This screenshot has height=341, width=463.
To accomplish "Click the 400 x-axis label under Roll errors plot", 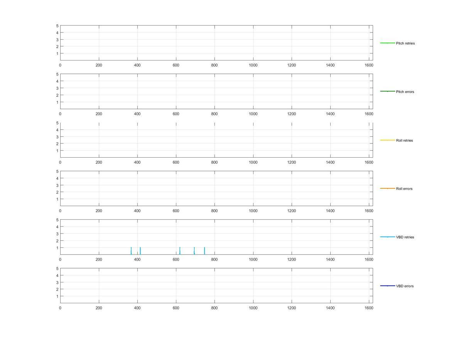I will pyautogui.click(x=137, y=211).
